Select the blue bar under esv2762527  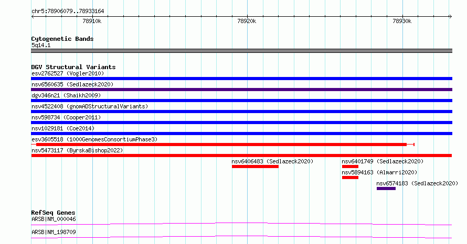pos(241,79)
